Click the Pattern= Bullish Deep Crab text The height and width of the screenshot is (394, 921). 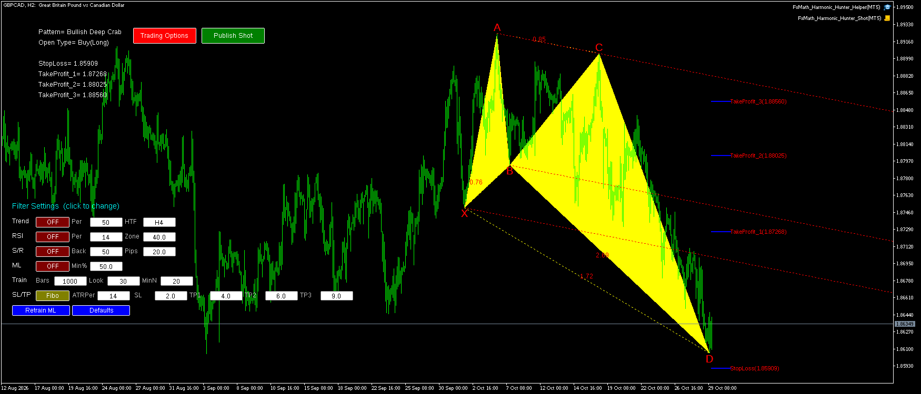point(80,32)
